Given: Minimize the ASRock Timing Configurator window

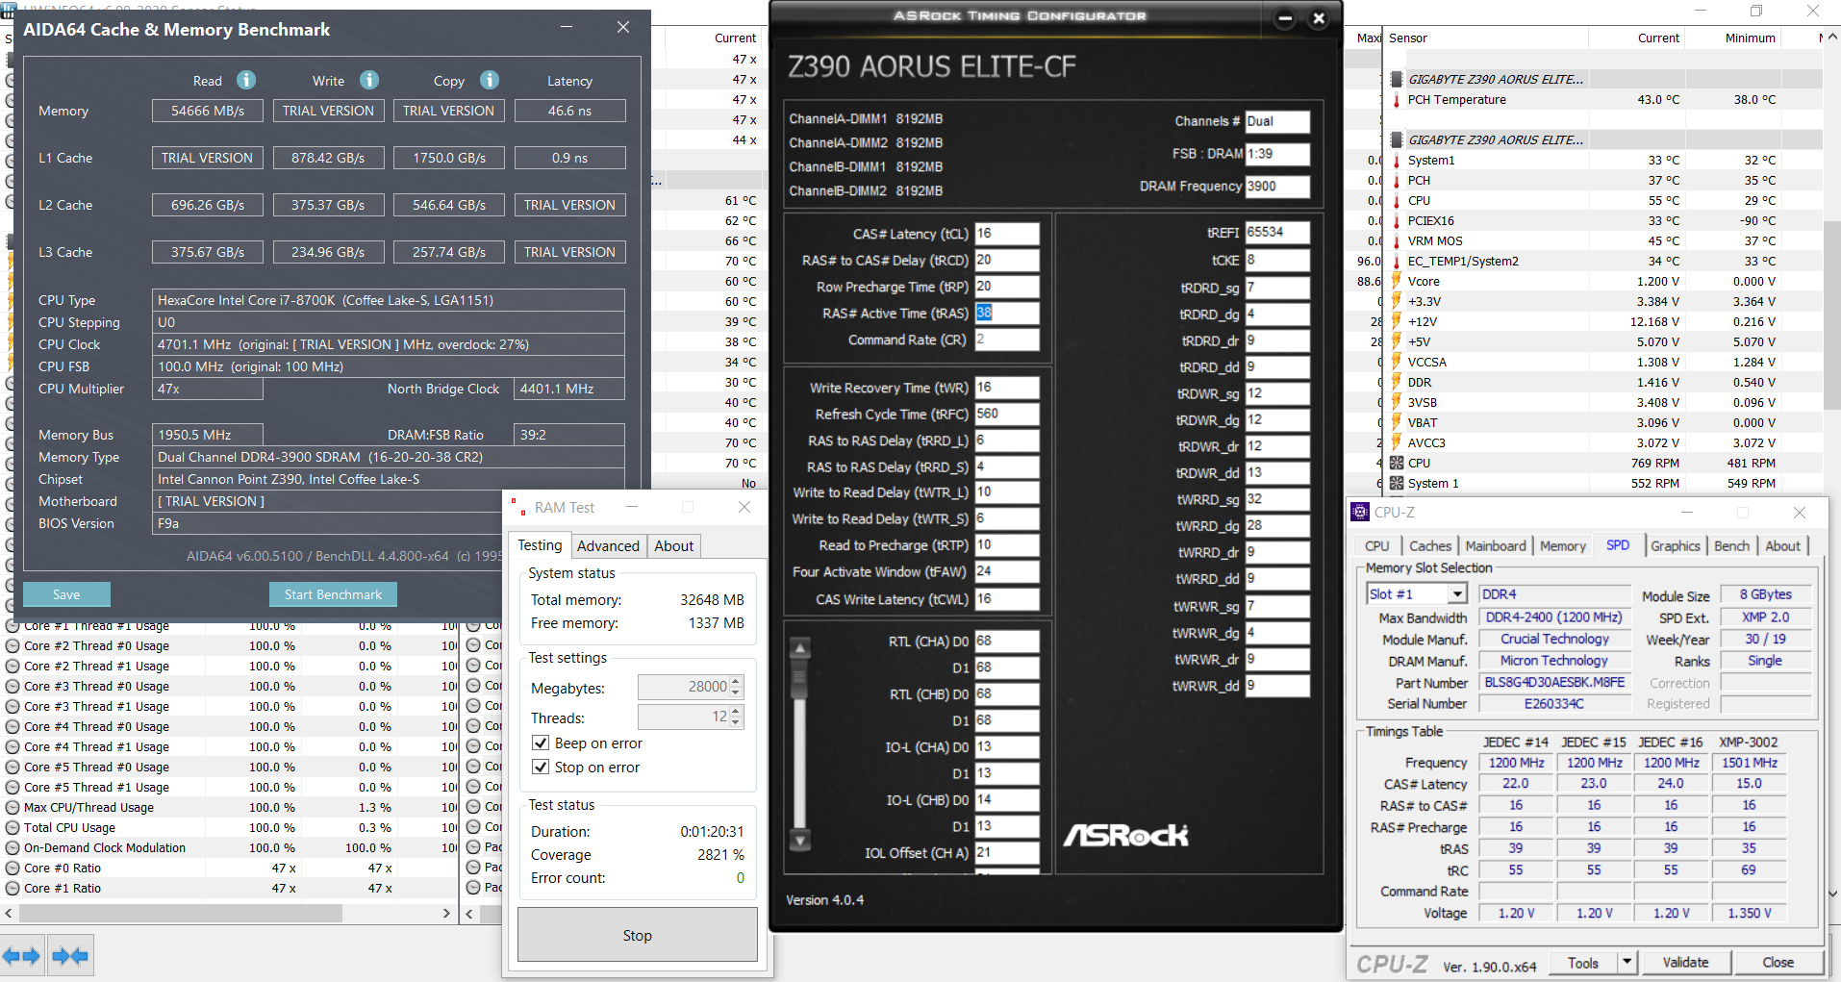Looking at the screenshot, I should point(1285,17).
